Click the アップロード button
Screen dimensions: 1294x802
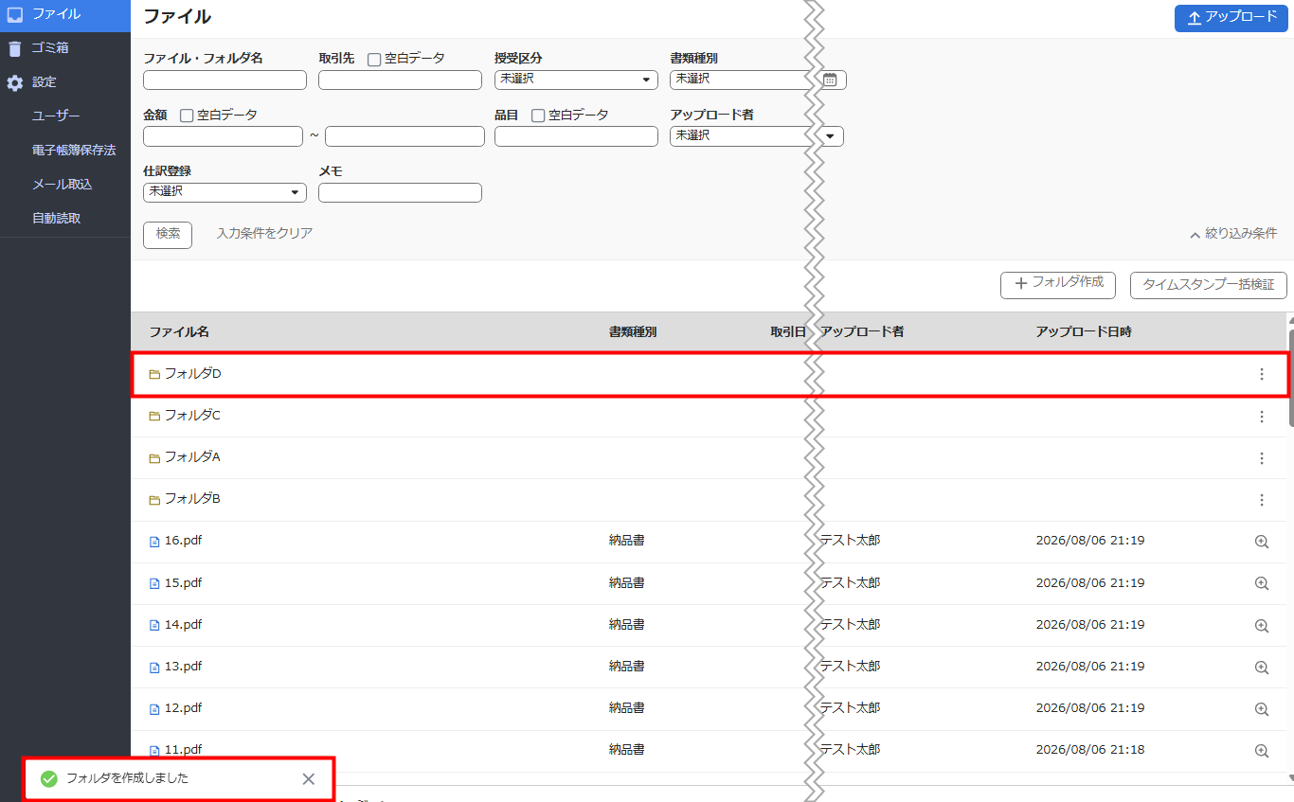coord(1231,18)
